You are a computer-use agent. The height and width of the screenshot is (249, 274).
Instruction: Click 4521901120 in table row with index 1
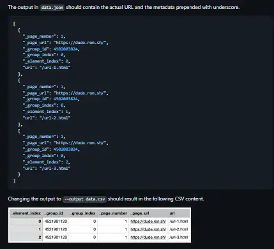point(56,229)
